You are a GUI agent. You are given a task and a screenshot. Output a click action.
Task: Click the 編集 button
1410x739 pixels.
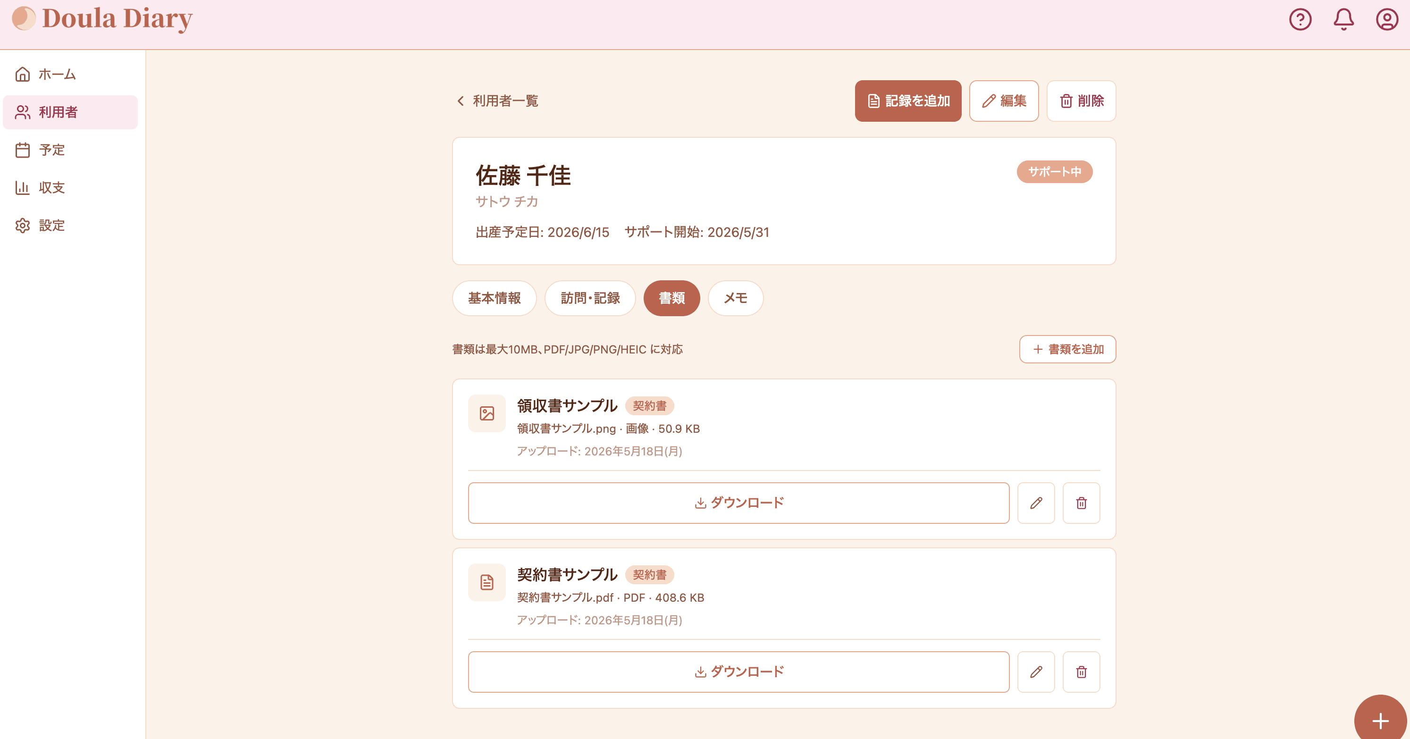(1004, 101)
